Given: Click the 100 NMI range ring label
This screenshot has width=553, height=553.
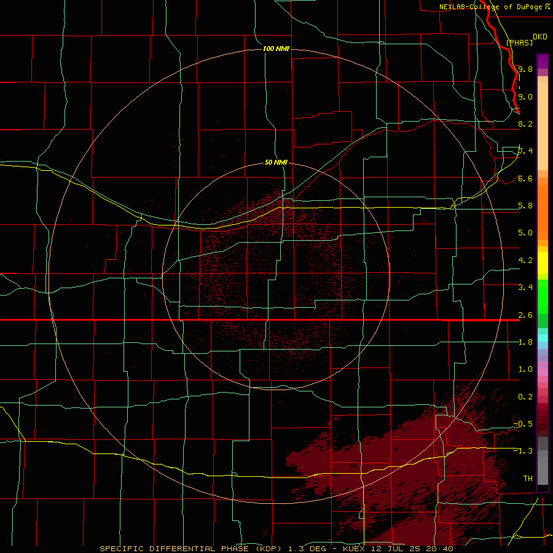Looking at the screenshot, I should [276, 49].
